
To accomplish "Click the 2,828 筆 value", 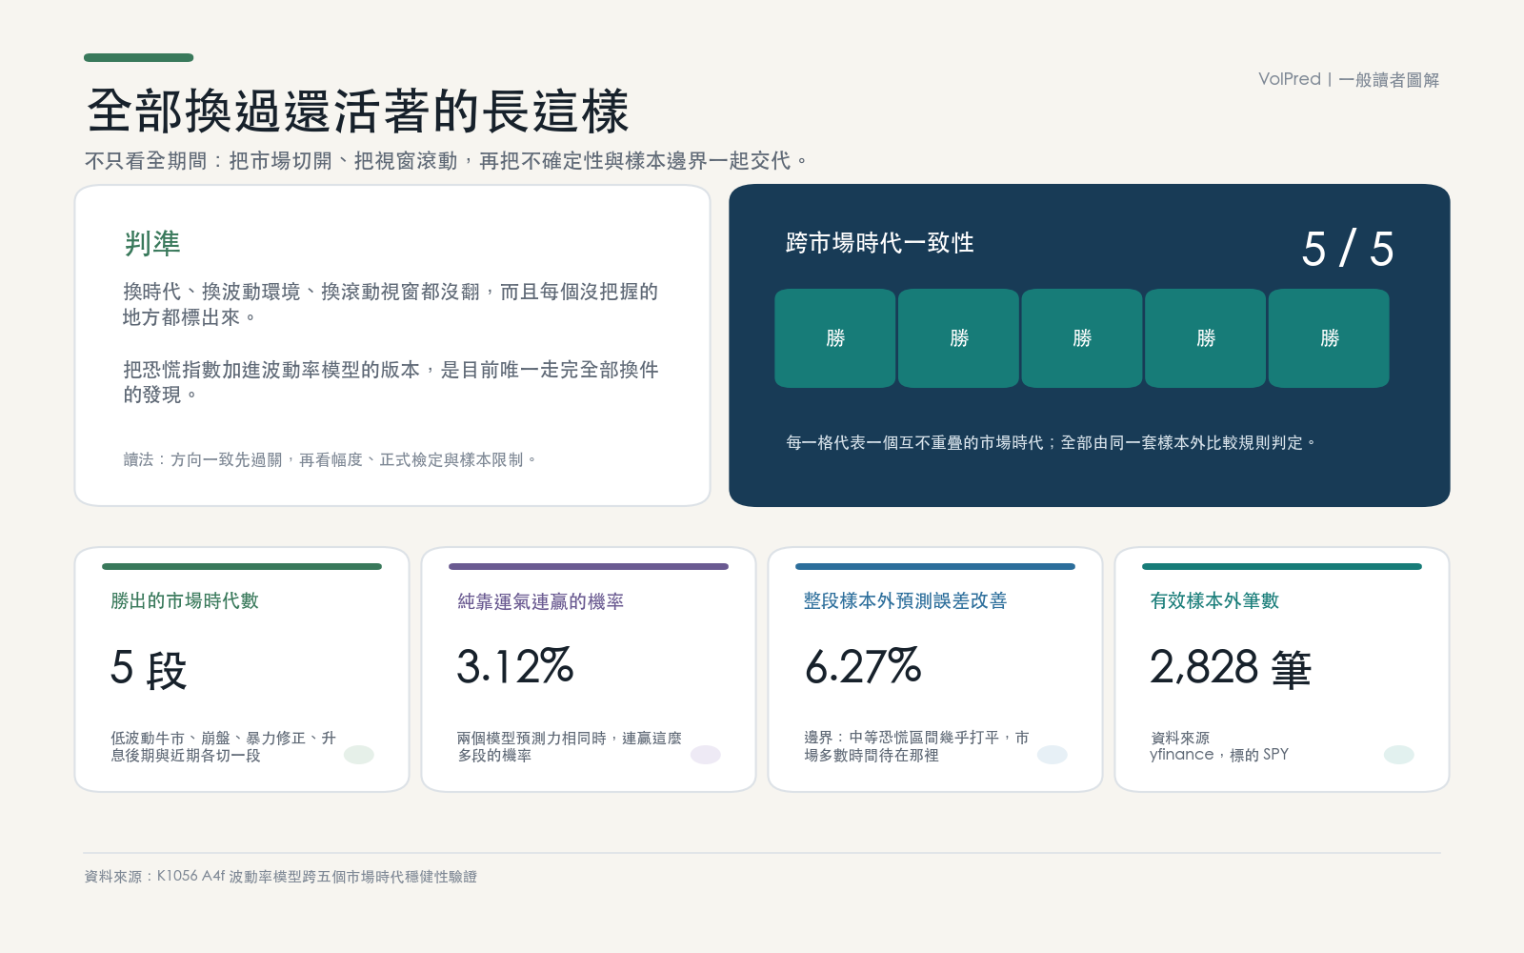I will [1231, 668].
